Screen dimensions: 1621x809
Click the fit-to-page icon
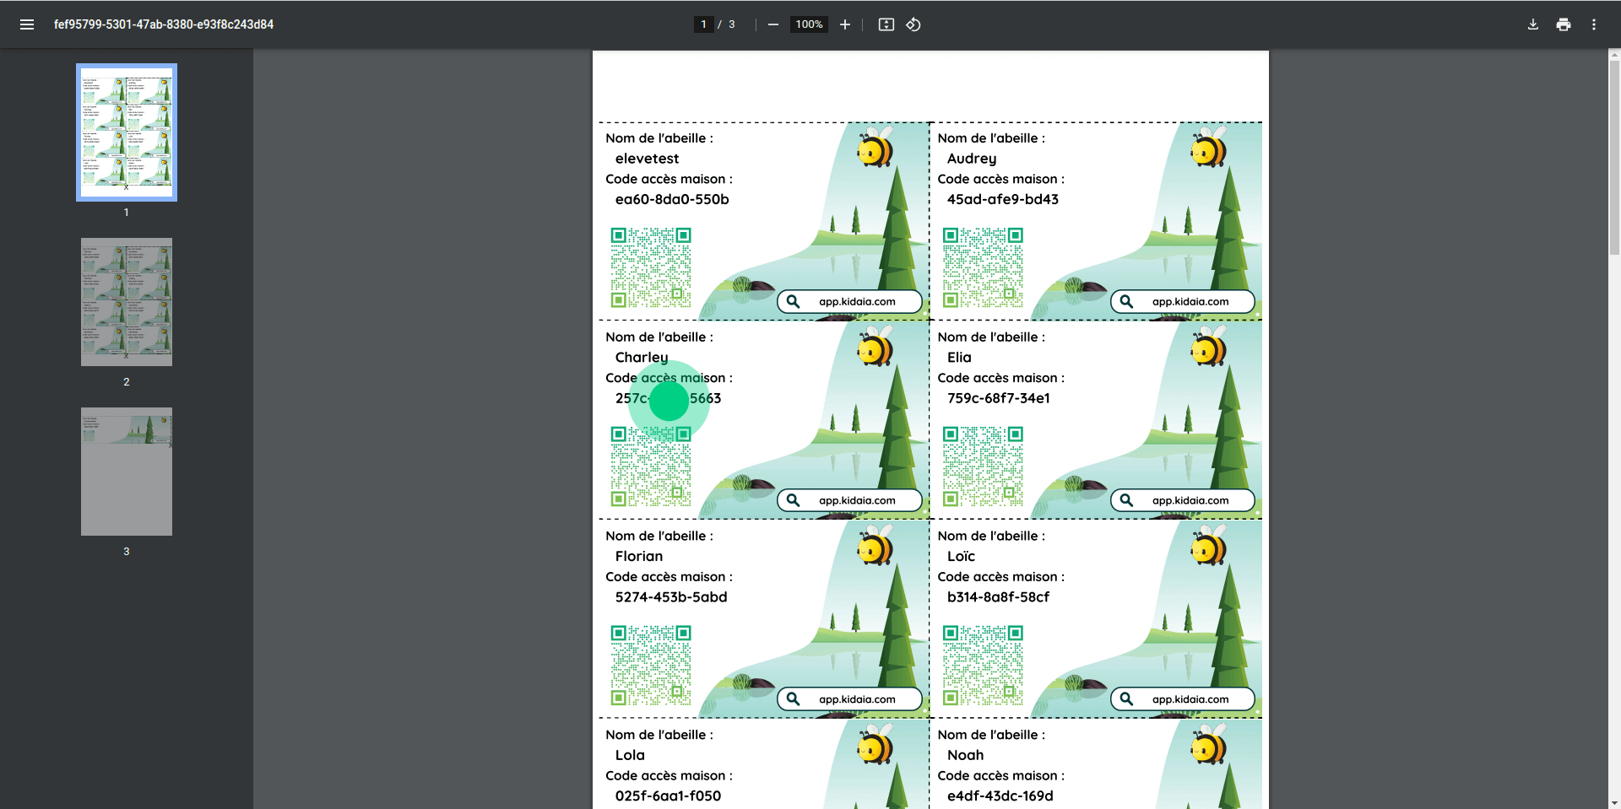tap(886, 24)
